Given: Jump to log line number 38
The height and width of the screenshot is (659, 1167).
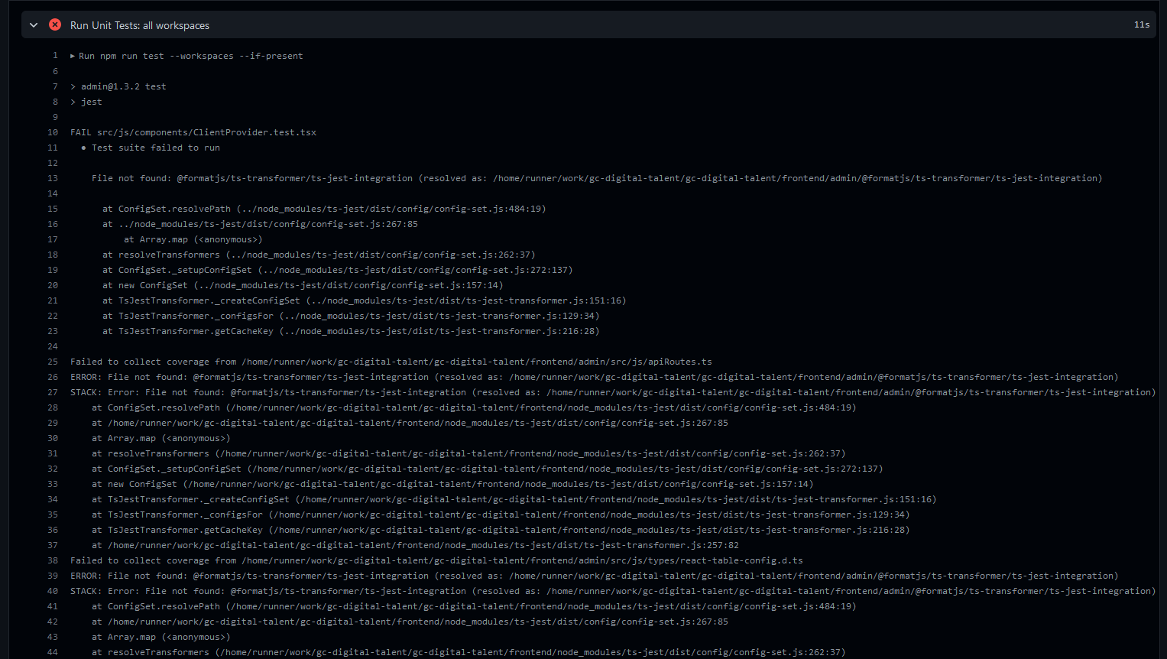Looking at the screenshot, I should coord(53,560).
